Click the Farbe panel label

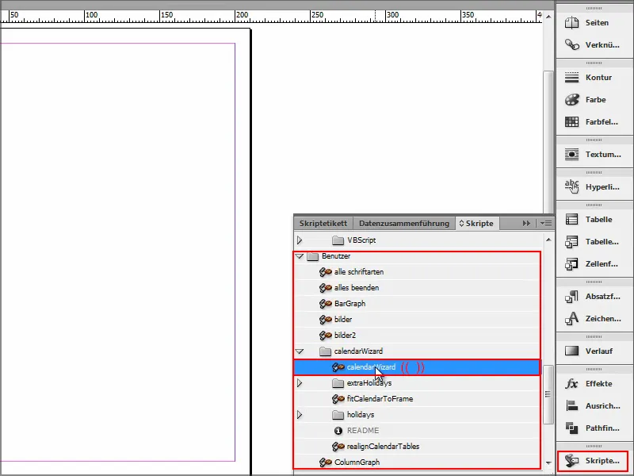pyautogui.click(x=595, y=100)
